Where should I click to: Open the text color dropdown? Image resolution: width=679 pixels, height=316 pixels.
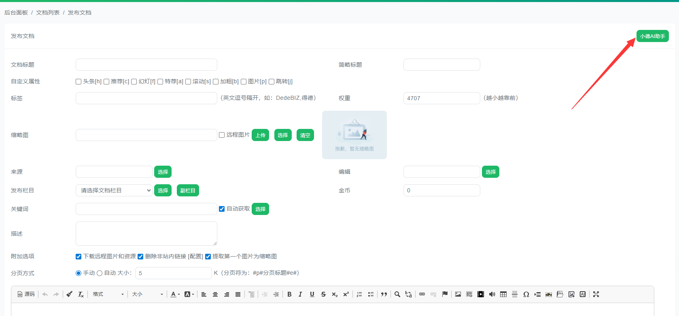[175, 294]
